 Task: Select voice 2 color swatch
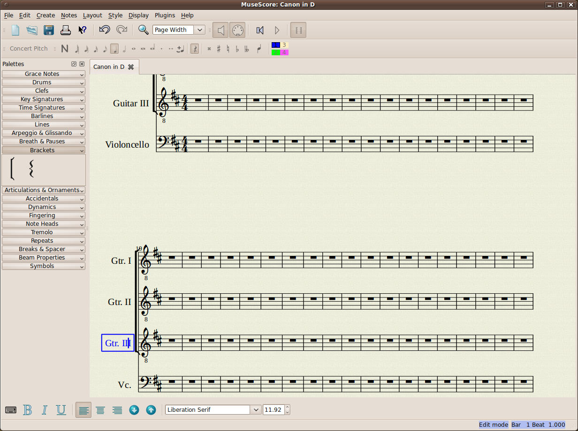tap(276, 52)
